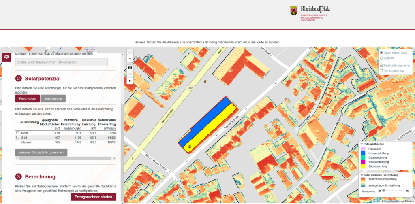Image resolution: width=415 pixels, height=204 pixels.
Task: Collapse the Potenzialflächen legend
Action: 362,144
